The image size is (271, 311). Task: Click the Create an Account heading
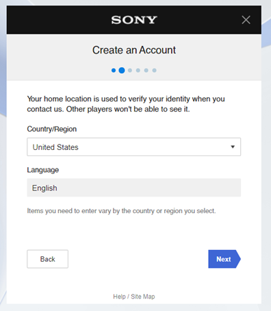(x=134, y=50)
